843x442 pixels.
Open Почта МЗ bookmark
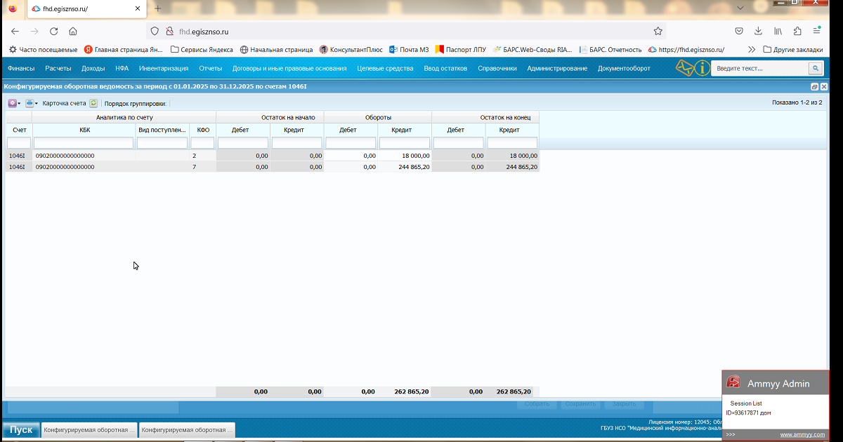point(409,50)
